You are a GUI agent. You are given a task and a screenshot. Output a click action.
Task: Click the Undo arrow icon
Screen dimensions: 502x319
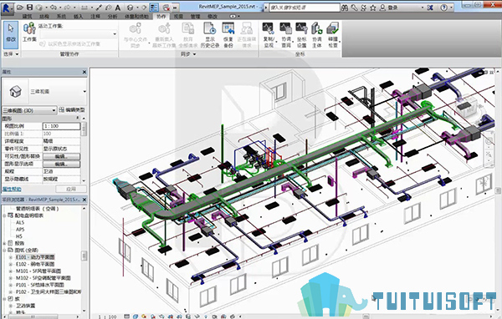[x=54, y=8]
